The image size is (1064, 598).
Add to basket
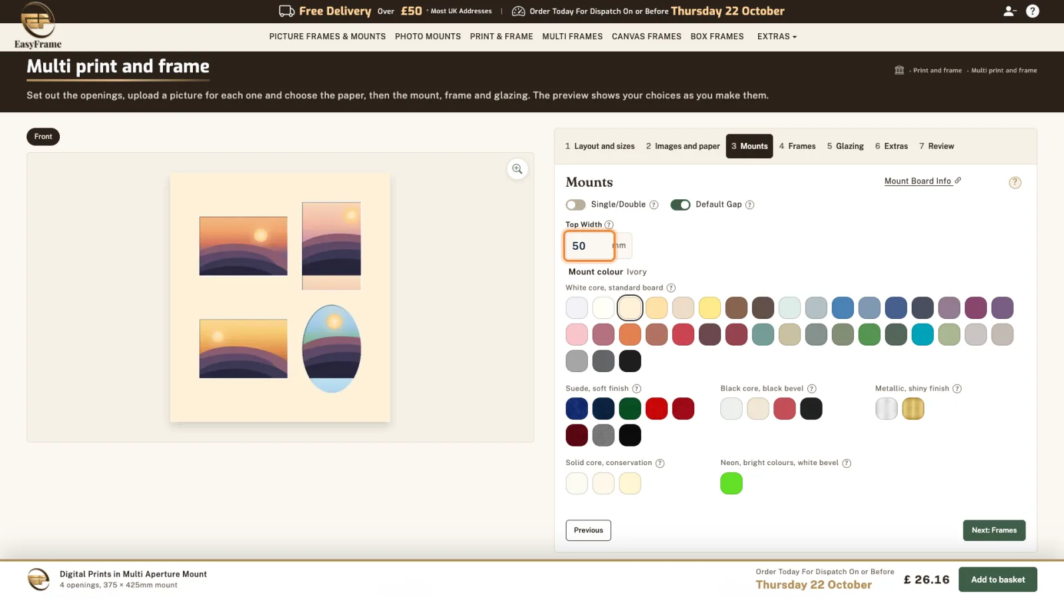pos(997,579)
